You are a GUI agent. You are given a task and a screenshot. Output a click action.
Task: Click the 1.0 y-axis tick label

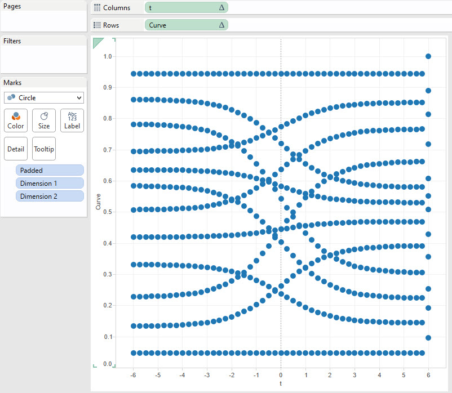point(108,56)
